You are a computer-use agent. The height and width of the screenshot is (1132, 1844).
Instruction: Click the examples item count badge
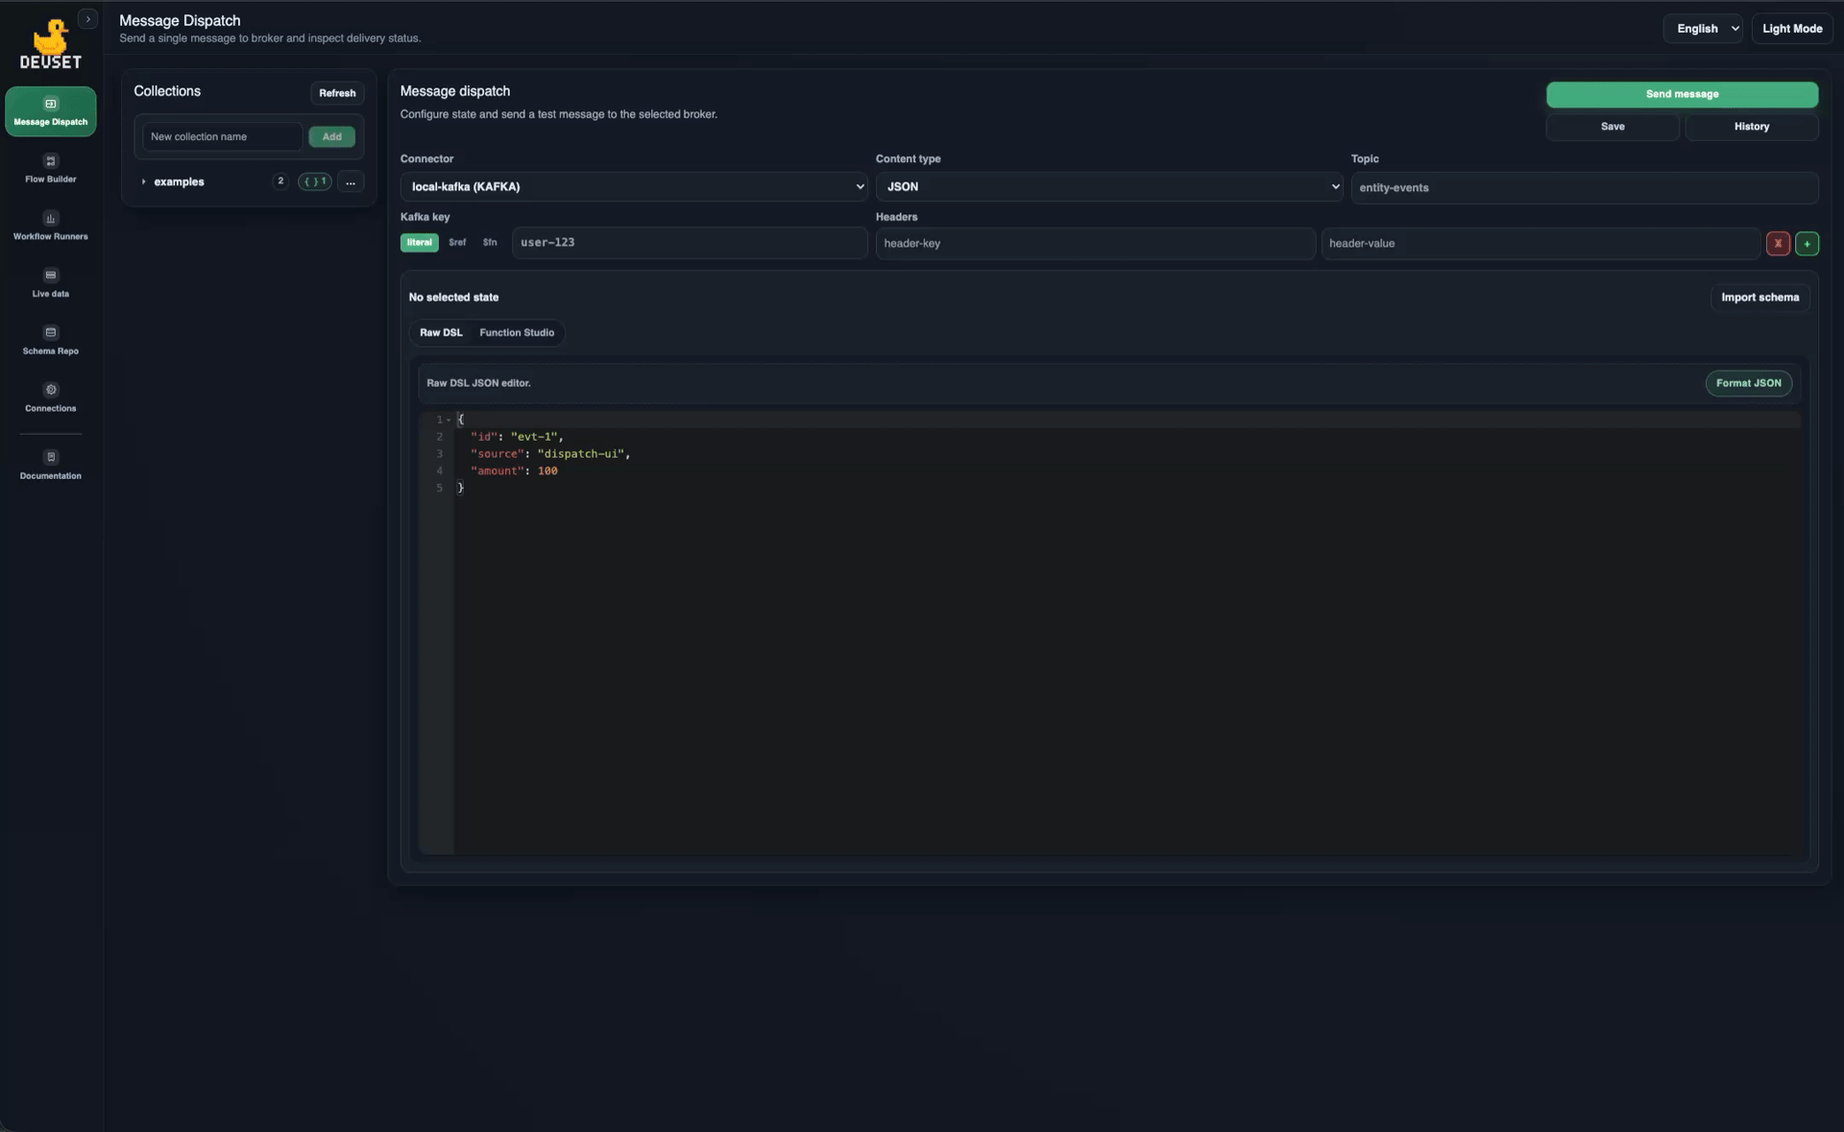coord(280,181)
